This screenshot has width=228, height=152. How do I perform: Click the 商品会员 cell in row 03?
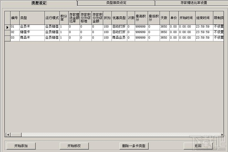coord(119,38)
